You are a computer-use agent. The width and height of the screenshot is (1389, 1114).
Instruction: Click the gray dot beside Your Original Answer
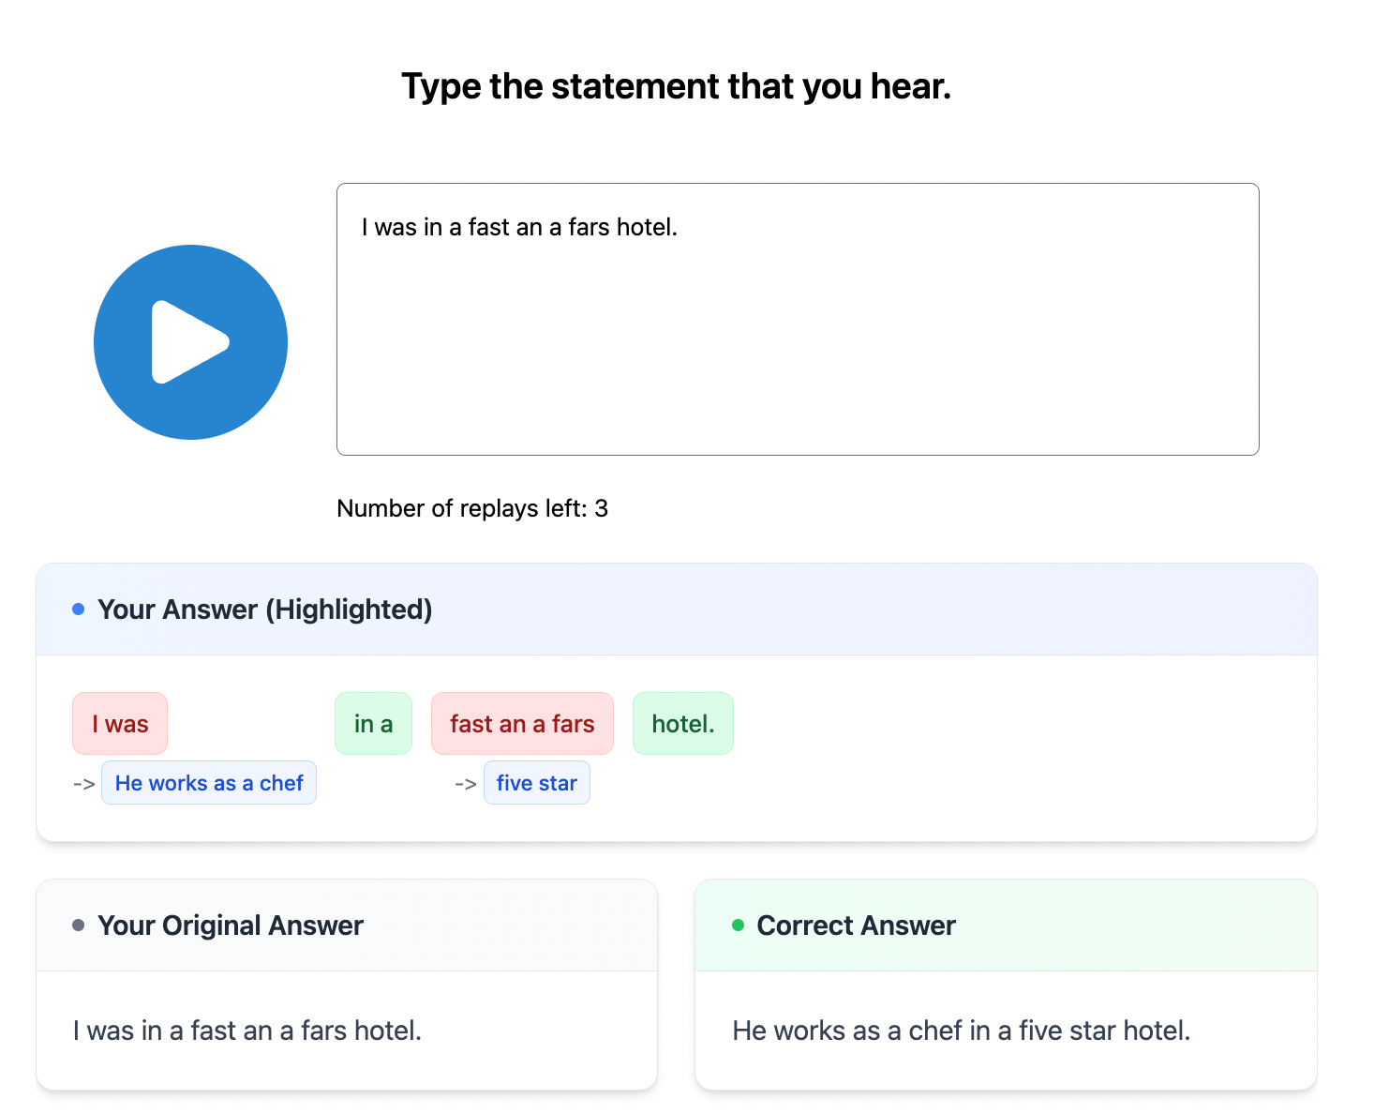point(79,926)
